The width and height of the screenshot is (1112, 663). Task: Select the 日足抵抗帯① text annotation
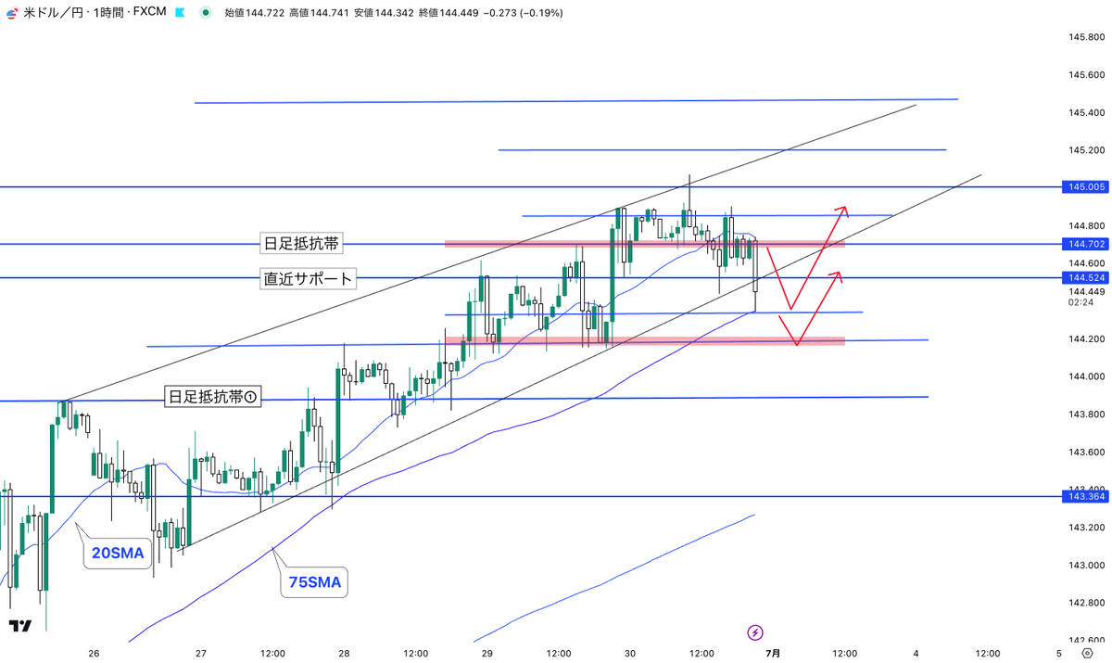coord(213,397)
